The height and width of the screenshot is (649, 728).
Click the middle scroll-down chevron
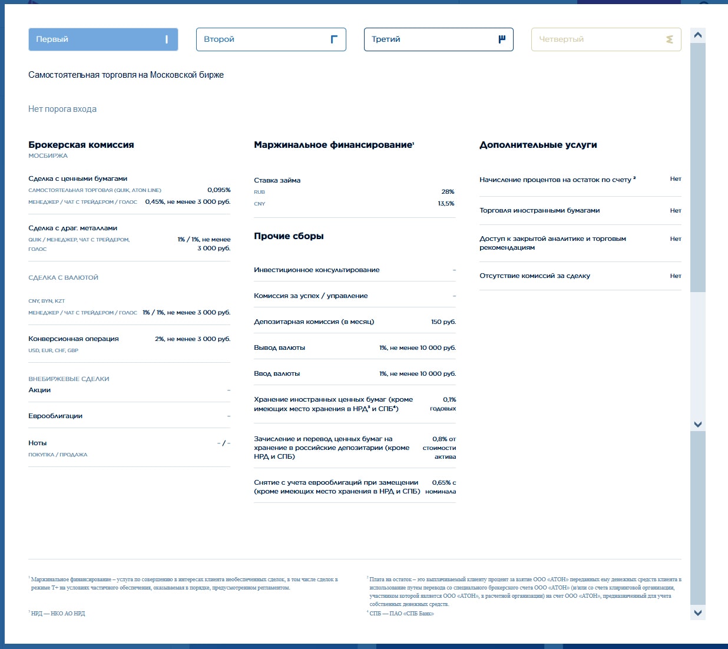698,424
